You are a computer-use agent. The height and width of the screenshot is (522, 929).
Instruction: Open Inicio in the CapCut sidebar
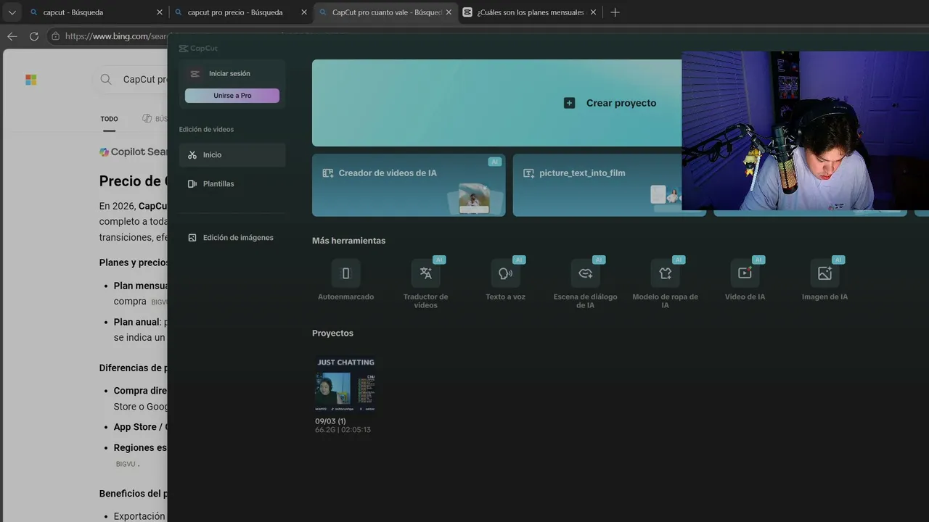[232, 155]
